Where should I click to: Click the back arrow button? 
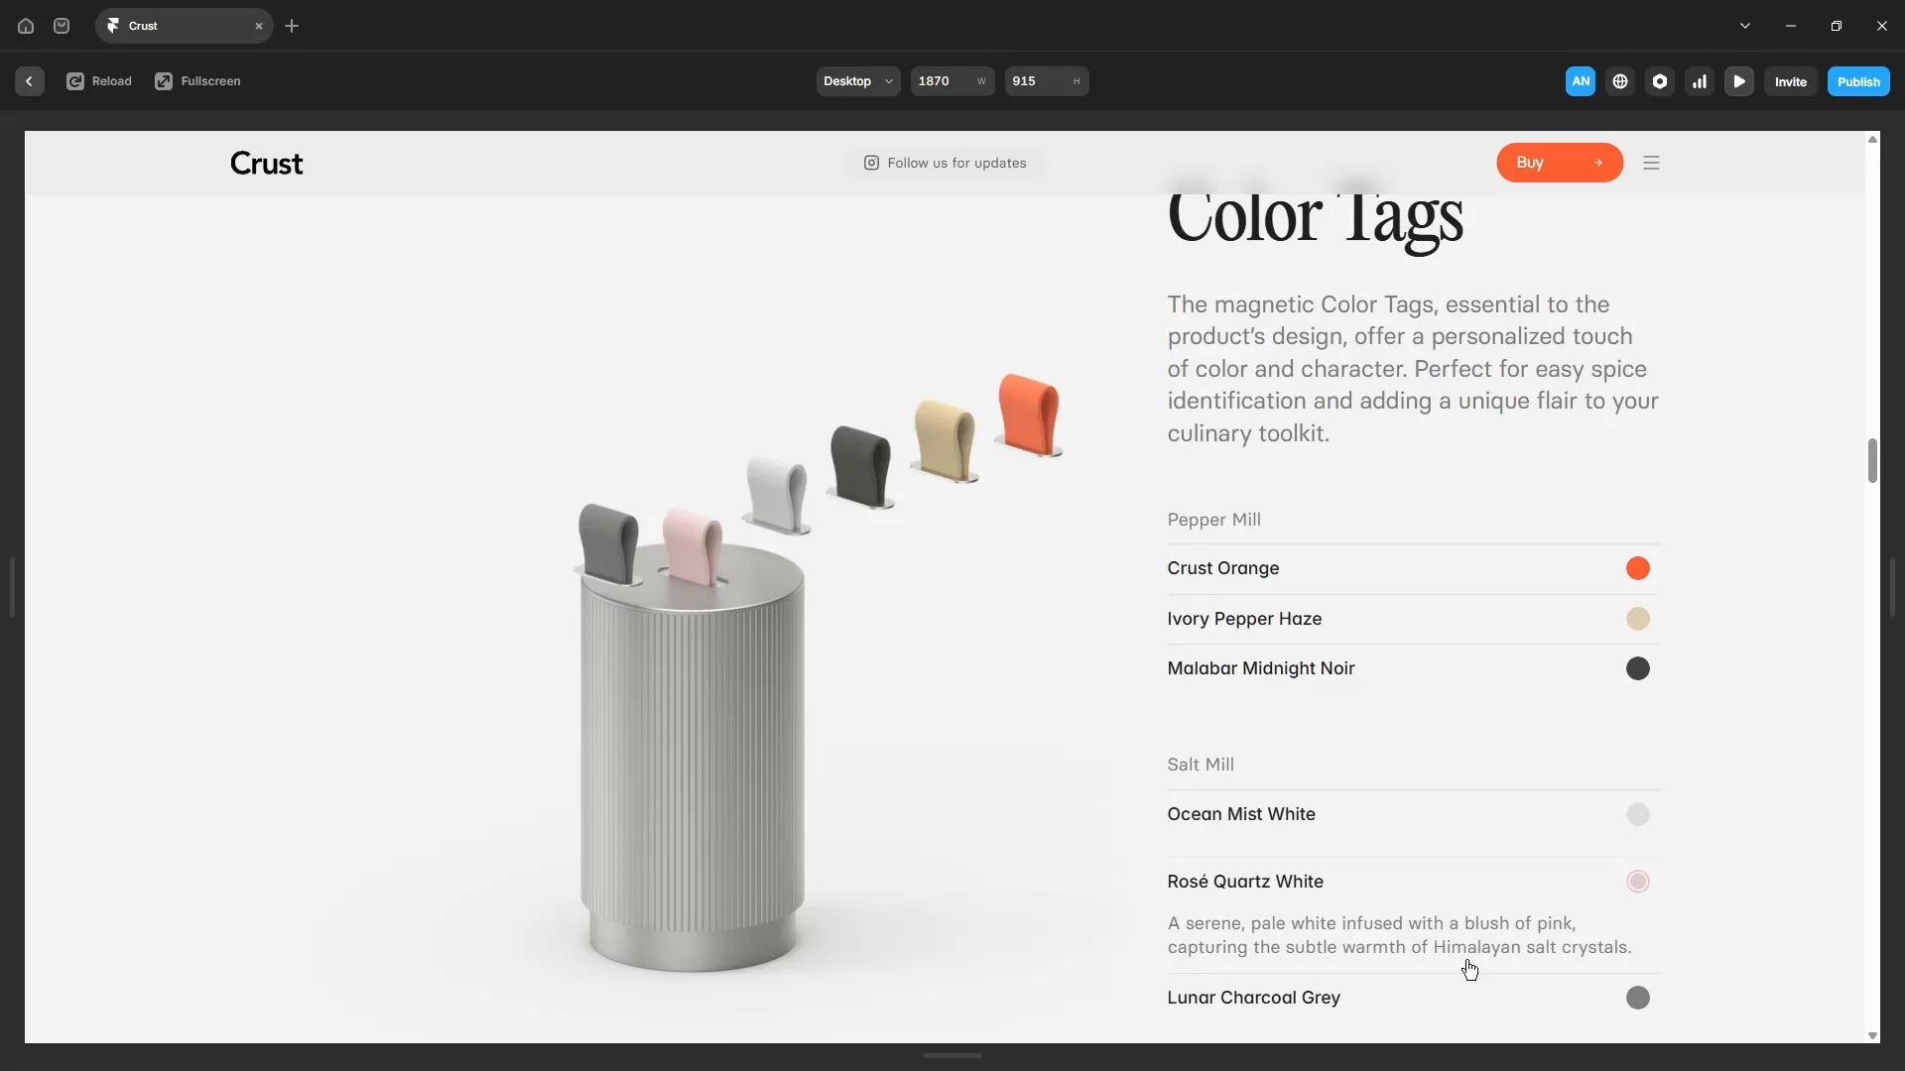click(30, 81)
